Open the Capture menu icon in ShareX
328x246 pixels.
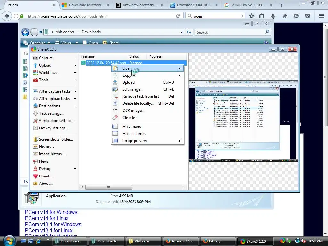click(35, 58)
